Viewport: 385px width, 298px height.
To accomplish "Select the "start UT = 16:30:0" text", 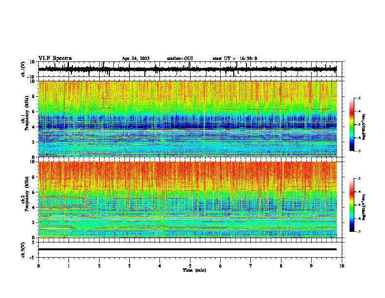I will tap(235, 58).
